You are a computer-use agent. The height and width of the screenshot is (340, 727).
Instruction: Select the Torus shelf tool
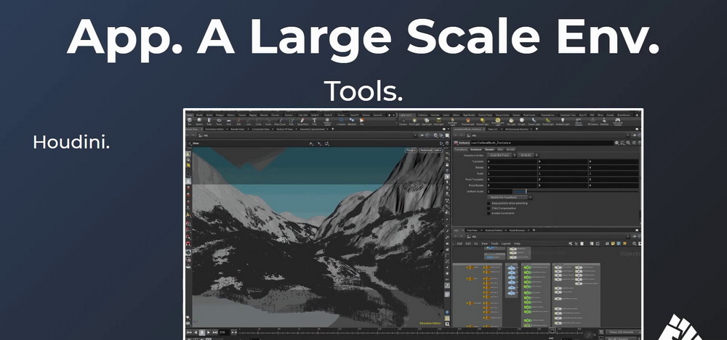219,121
